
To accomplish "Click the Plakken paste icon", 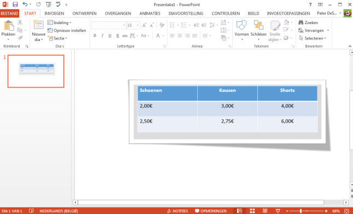I will [9, 26].
